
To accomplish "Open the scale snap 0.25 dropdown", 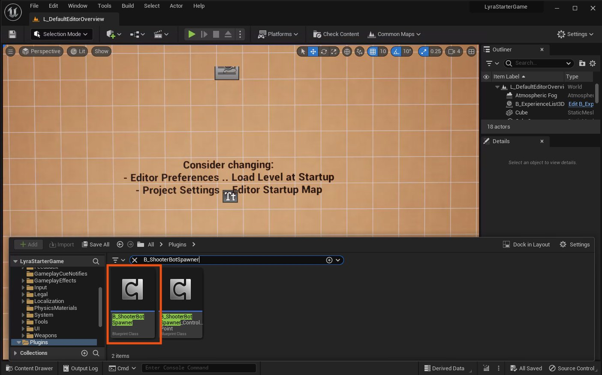I will [436, 51].
